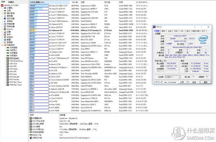Click the 主板芯片组 row icon in details pane
216x142 pixels.
[31, 138]
